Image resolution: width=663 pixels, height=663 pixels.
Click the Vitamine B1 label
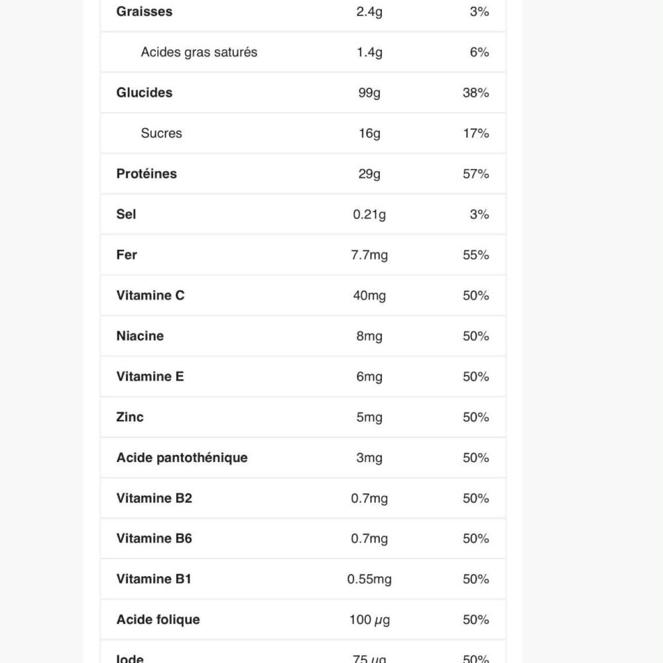pos(154,579)
